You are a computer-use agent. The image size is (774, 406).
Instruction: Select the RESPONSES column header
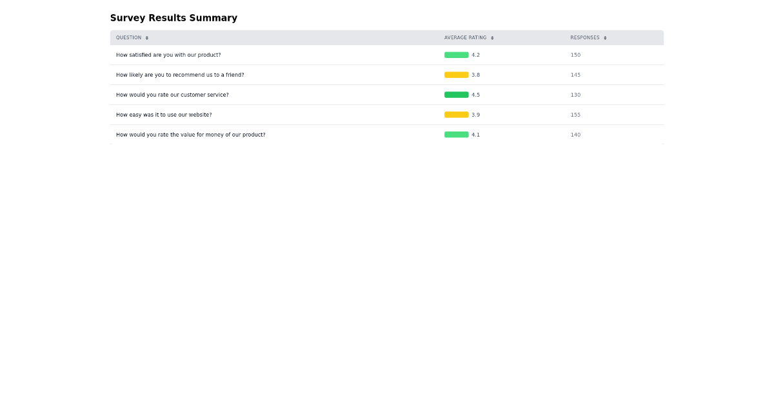[x=585, y=37]
